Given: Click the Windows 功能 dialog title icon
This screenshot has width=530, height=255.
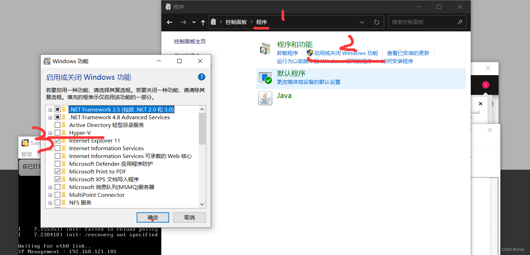Looking at the screenshot, I should pos(47,61).
